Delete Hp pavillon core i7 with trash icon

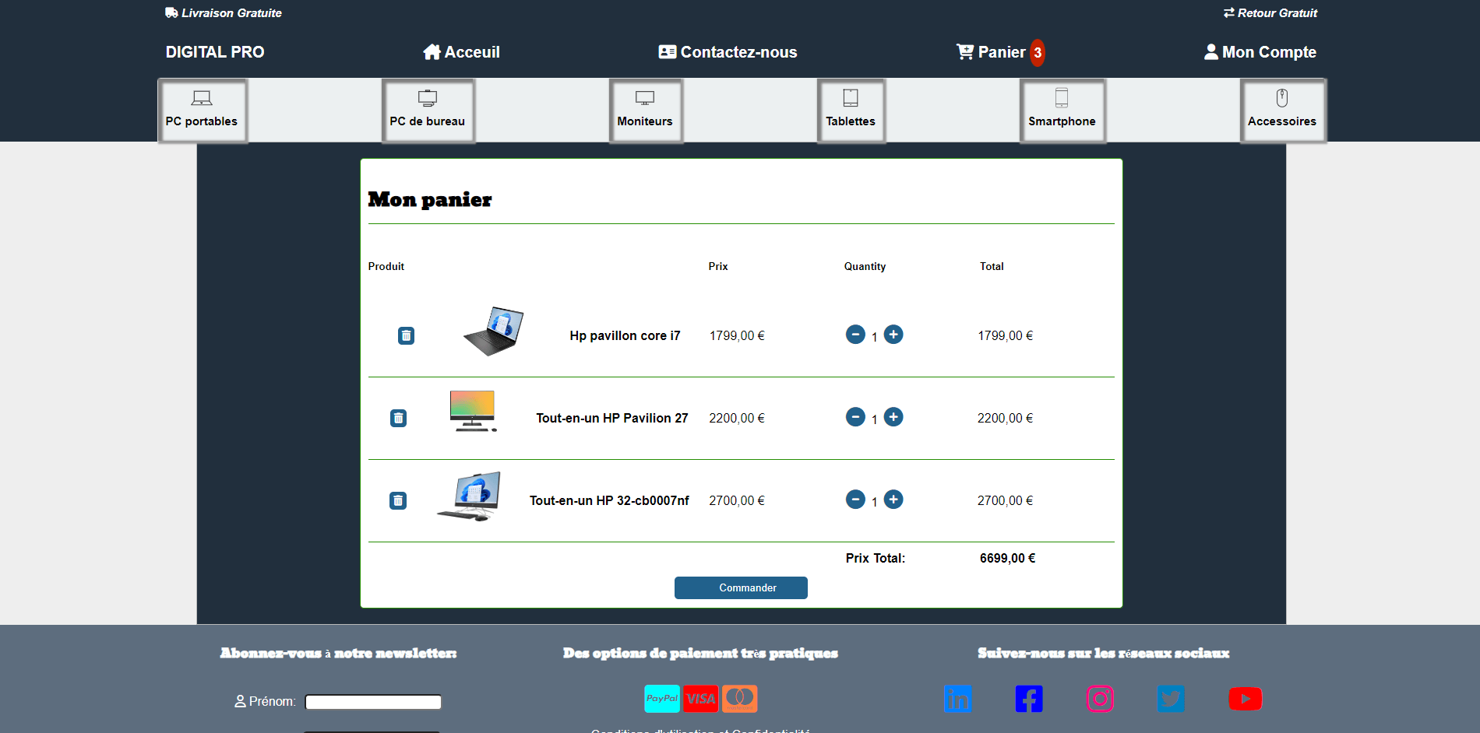406,335
